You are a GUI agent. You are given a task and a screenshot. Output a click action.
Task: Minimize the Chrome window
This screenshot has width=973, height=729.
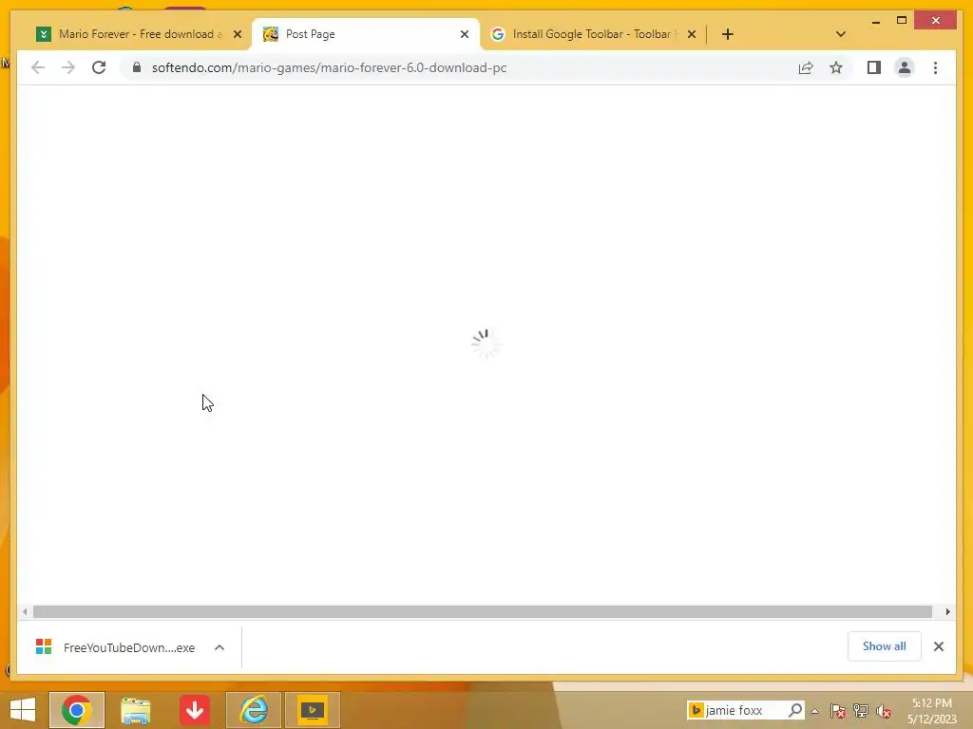[x=875, y=21]
